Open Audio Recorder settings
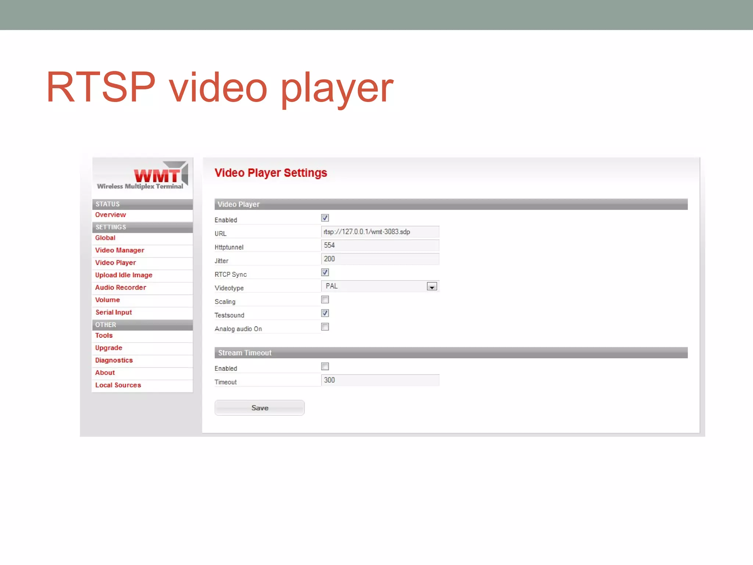The width and height of the screenshot is (753, 565). pyautogui.click(x=121, y=288)
